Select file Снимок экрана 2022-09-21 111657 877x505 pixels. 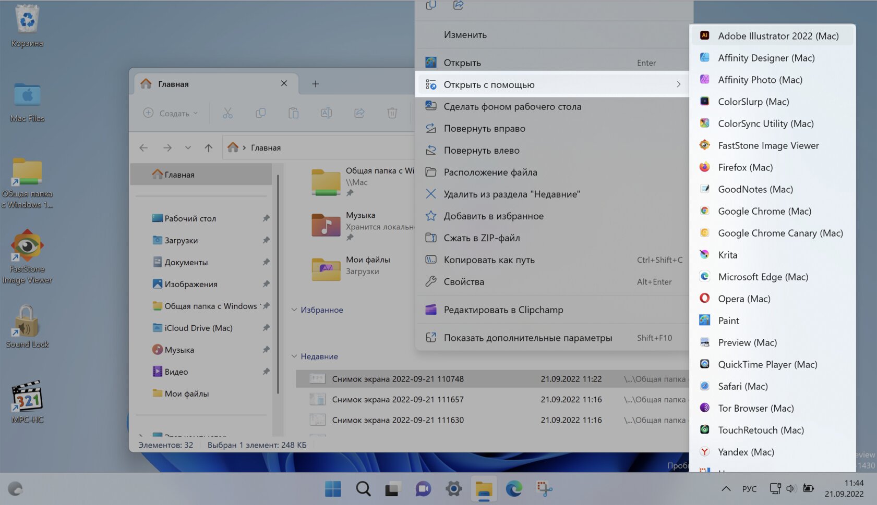pyautogui.click(x=398, y=400)
